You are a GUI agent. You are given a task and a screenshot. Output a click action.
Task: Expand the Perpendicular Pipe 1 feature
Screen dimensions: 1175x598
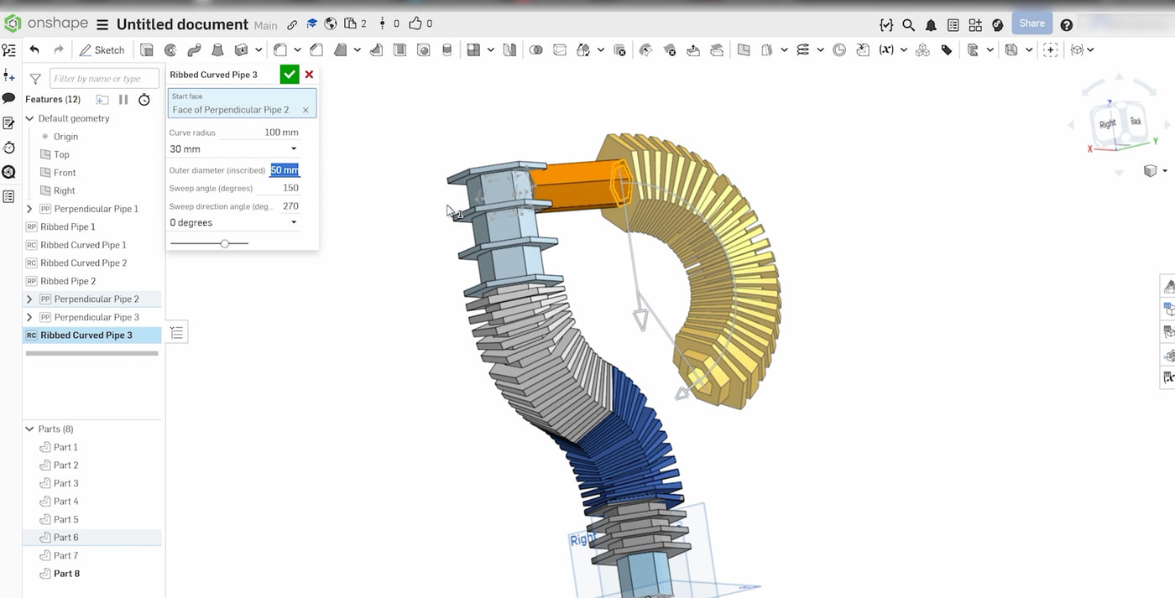click(29, 209)
